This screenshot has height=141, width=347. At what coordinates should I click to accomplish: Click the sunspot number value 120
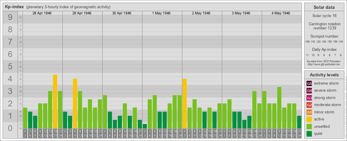tap(319, 42)
